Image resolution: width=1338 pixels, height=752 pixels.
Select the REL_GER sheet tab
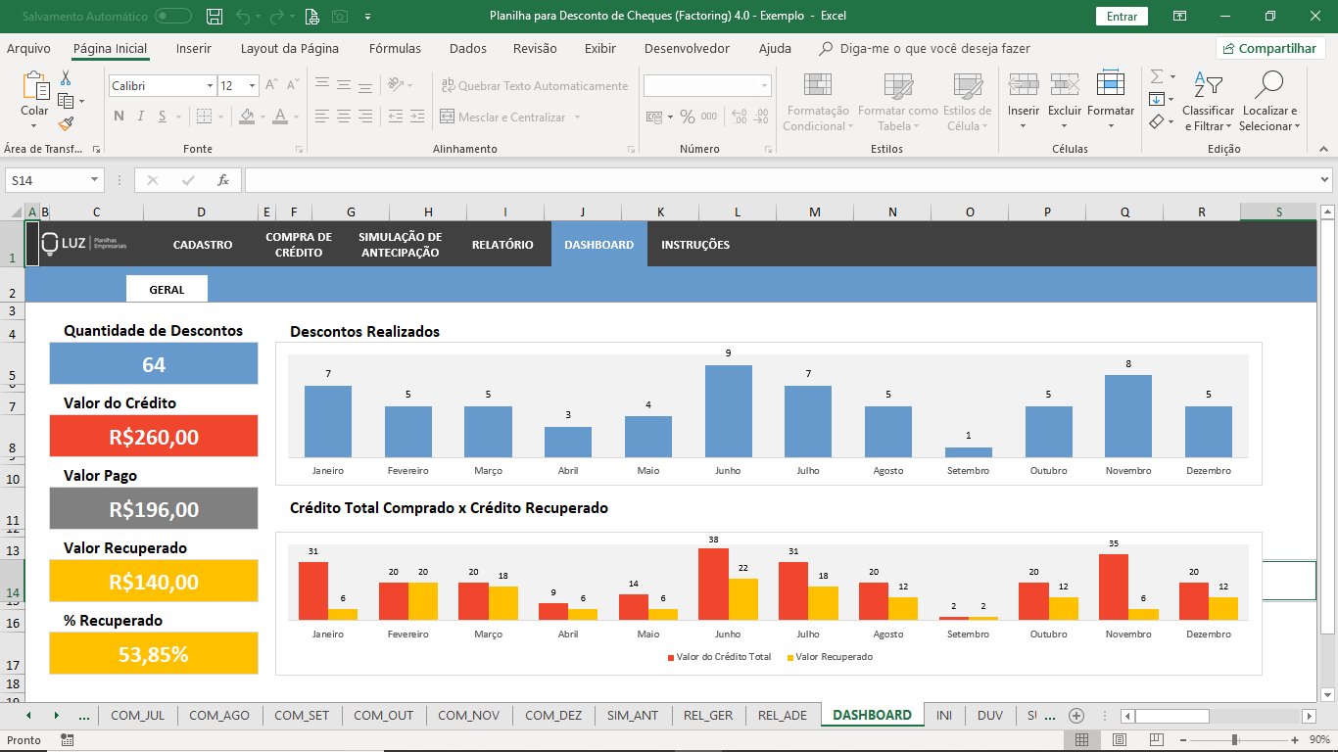[x=708, y=715]
